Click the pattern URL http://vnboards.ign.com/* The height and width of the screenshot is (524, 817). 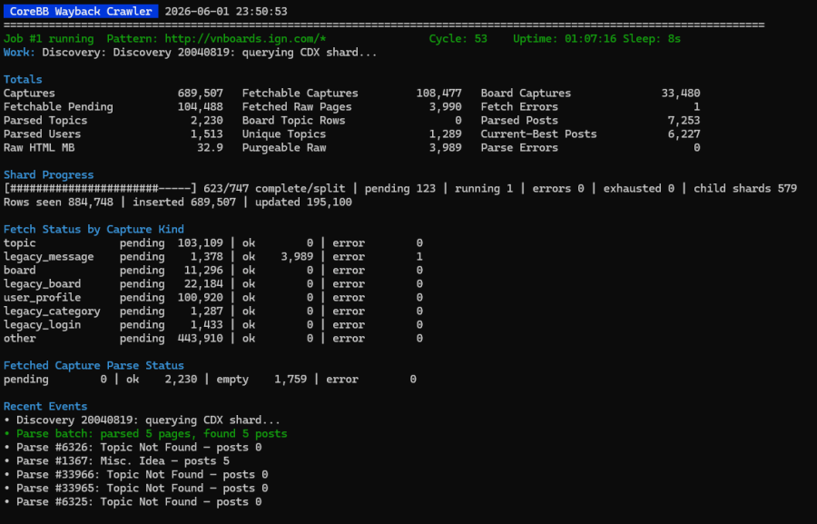point(245,38)
